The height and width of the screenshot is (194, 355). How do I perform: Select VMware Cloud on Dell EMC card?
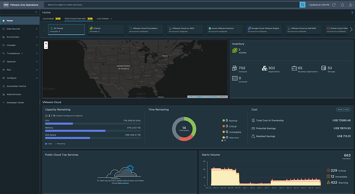point(304,30)
